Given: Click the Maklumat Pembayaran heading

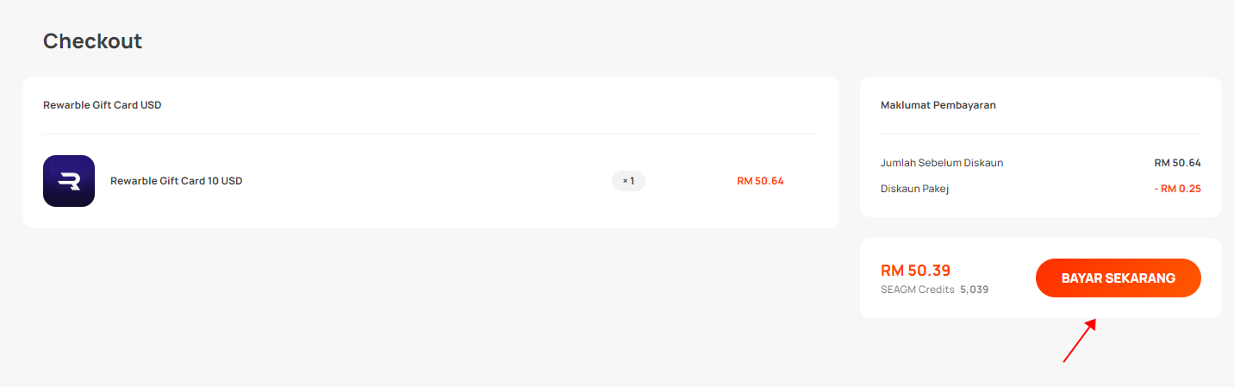Looking at the screenshot, I should coord(938,105).
